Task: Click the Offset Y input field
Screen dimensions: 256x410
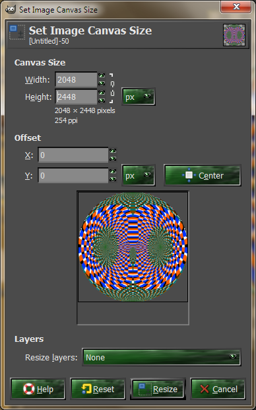Action: (x=73, y=175)
